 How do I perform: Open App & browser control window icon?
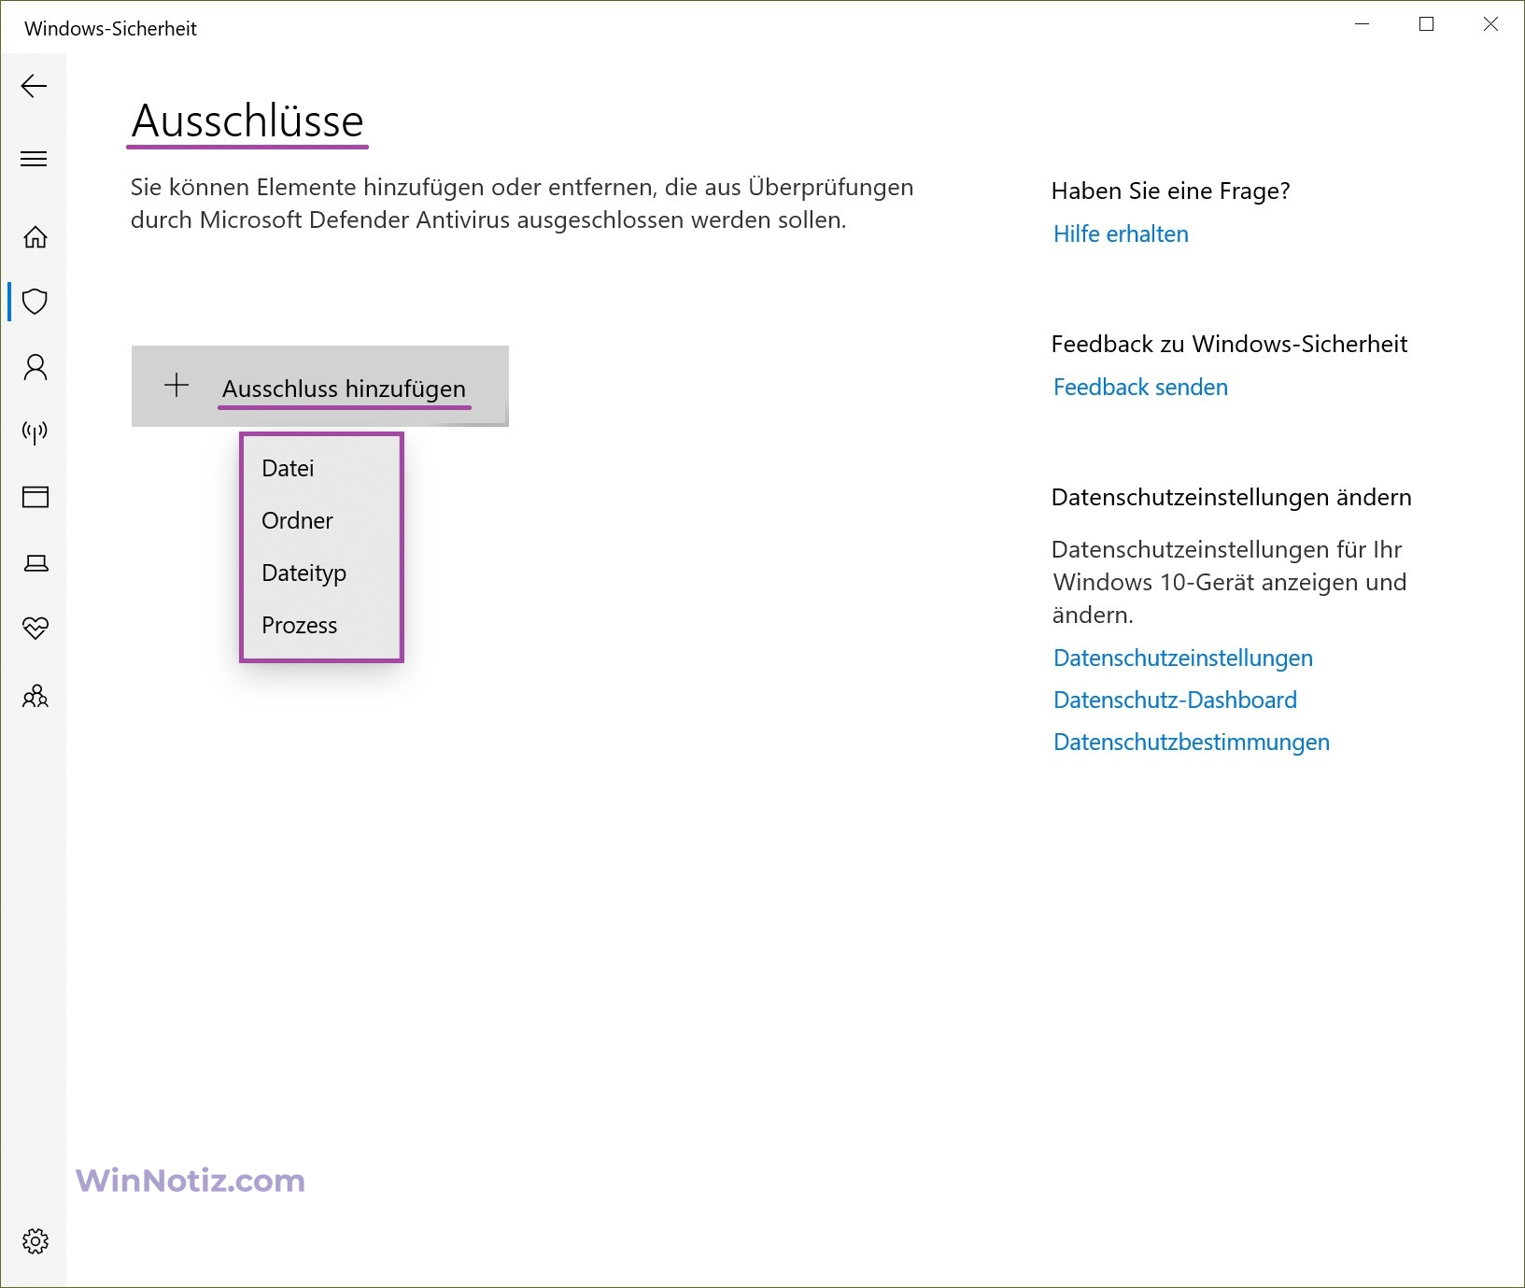point(35,497)
